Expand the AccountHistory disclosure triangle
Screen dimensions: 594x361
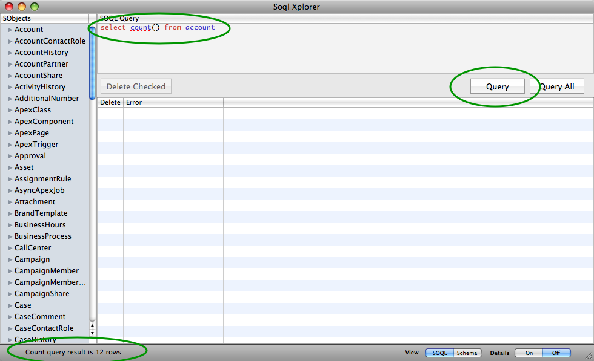(x=10, y=53)
